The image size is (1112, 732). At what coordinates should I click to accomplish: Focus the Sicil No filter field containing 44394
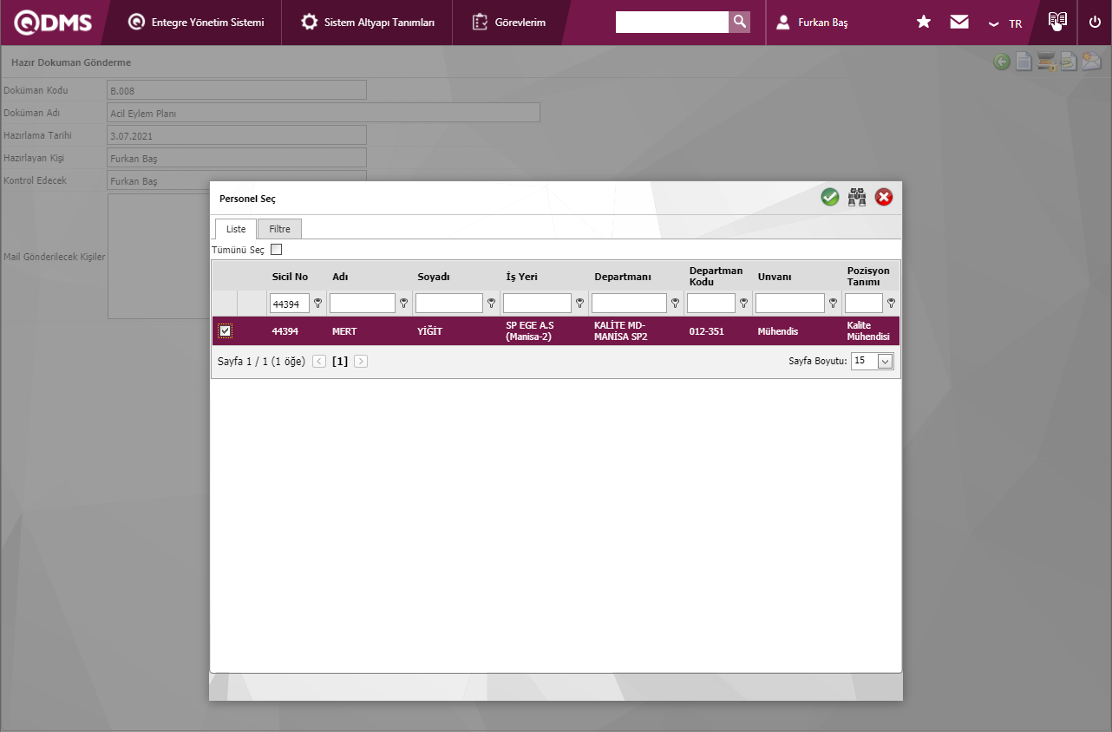pos(290,304)
